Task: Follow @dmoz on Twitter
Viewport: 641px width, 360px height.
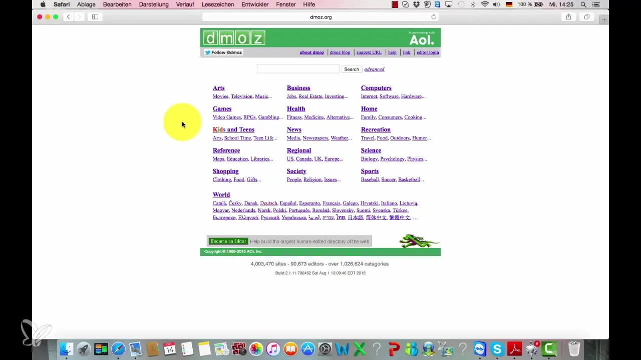Action: click(x=223, y=52)
